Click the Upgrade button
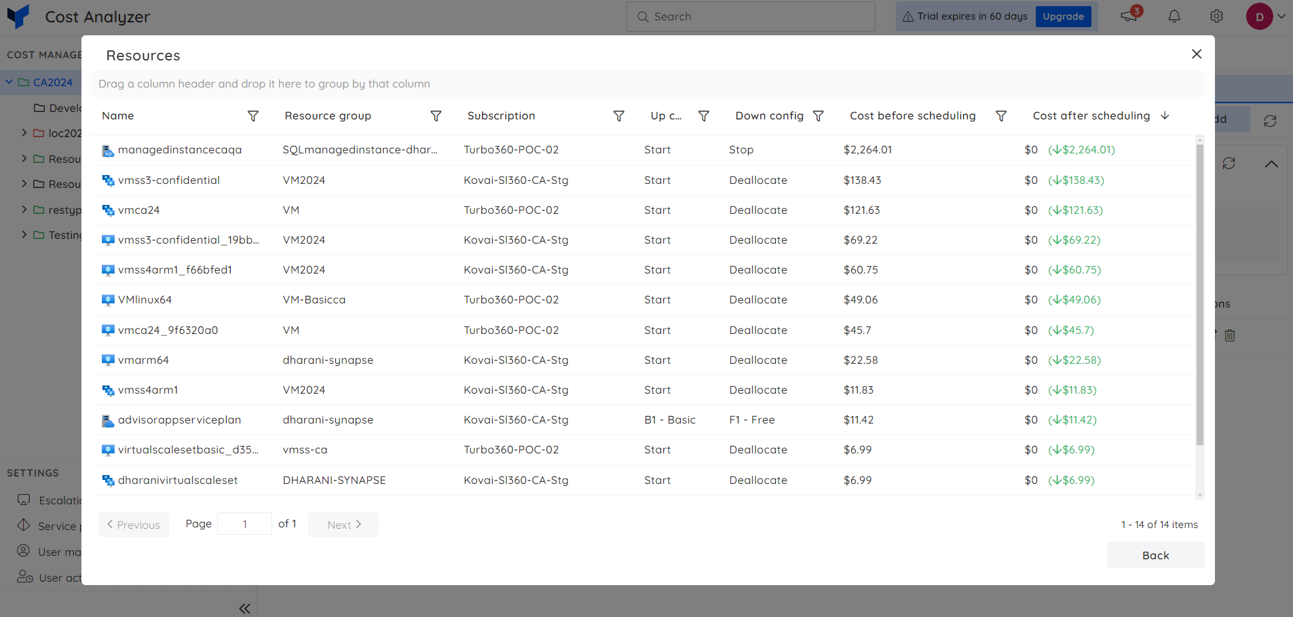The image size is (1293, 617). point(1063,16)
